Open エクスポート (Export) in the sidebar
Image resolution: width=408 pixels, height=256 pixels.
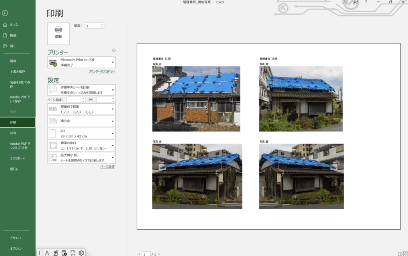point(18,158)
